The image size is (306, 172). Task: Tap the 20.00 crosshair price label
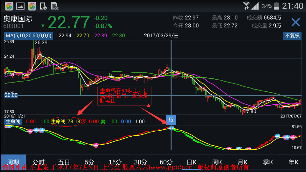11,95
